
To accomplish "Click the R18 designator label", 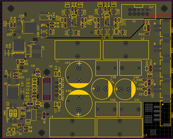I will pos(57,23).
